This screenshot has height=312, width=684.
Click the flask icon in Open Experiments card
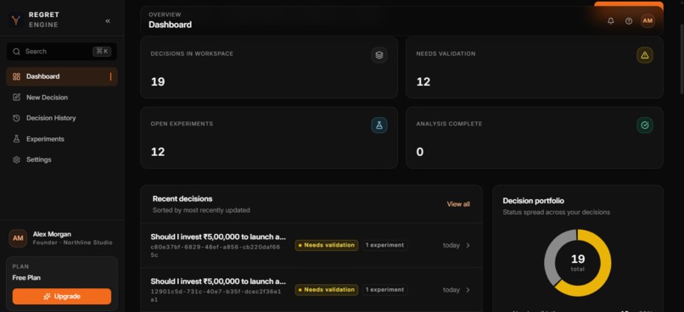tap(379, 125)
